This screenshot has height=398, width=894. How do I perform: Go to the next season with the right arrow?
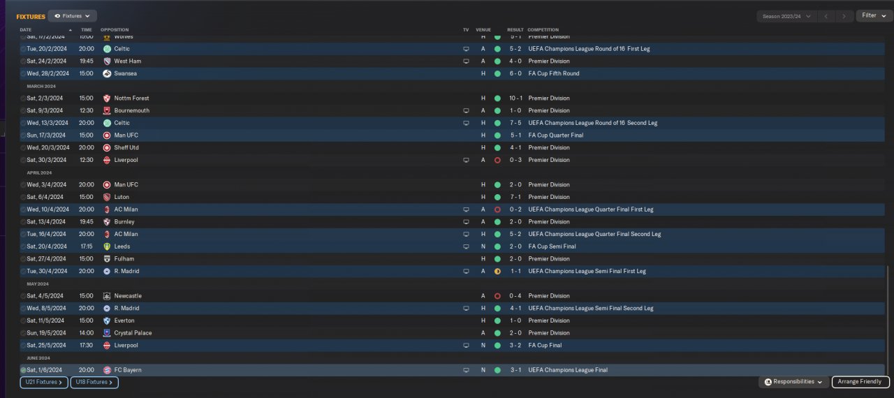coord(844,16)
